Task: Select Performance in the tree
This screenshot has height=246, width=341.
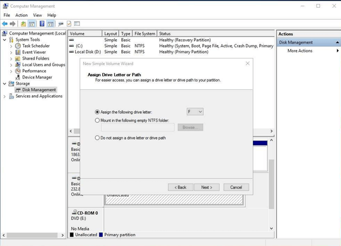Action: coord(34,71)
